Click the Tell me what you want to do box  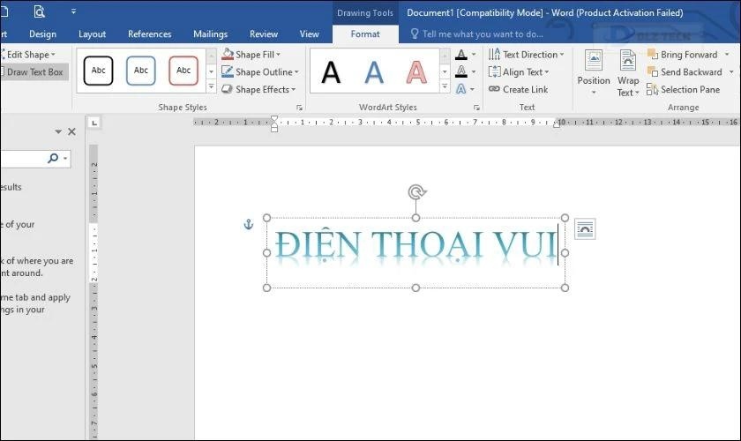pyautogui.click(x=477, y=34)
